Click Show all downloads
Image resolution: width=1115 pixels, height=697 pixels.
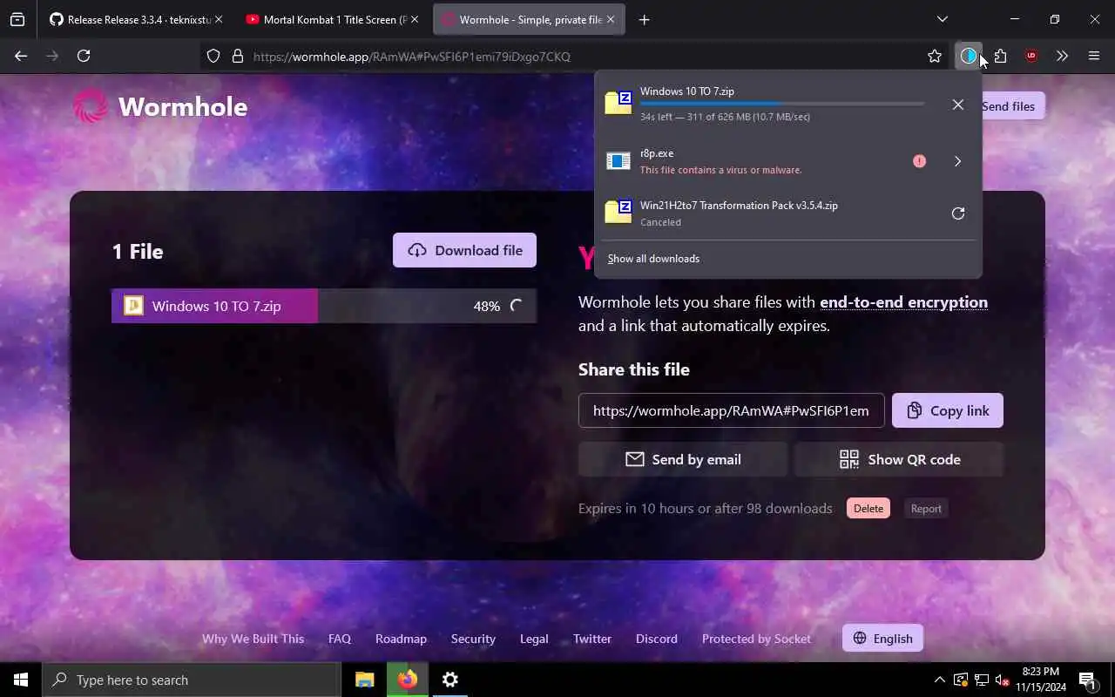(x=653, y=259)
